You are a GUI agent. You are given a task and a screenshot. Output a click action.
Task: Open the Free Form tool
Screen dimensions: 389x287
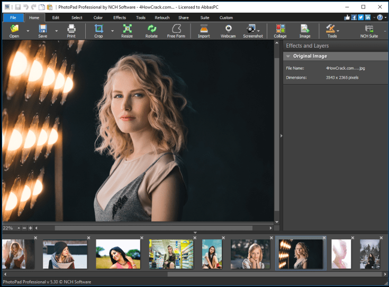pos(175,29)
